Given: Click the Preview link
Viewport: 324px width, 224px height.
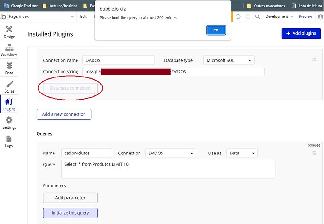Looking at the screenshot, I should coord(305,16).
